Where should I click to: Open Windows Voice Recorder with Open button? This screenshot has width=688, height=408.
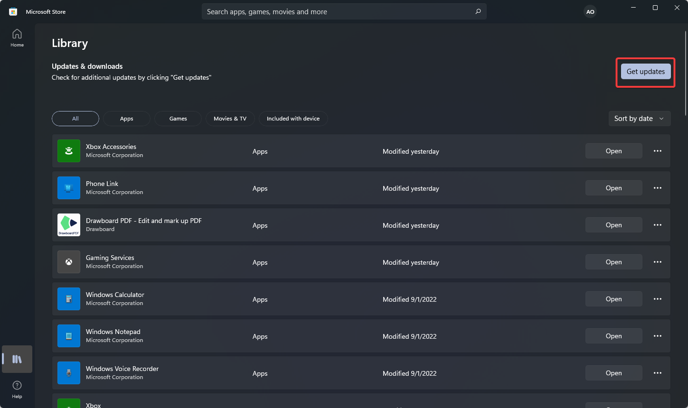(x=613, y=373)
